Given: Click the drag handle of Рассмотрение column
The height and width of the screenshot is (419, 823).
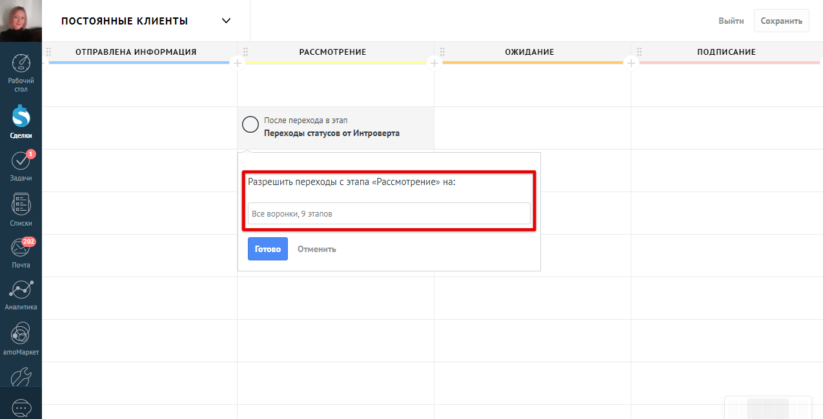Looking at the screenshot, I should (245, 52).
